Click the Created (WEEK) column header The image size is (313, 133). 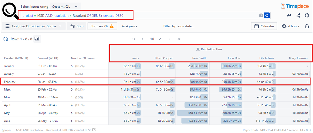click(x=48, y=58)
